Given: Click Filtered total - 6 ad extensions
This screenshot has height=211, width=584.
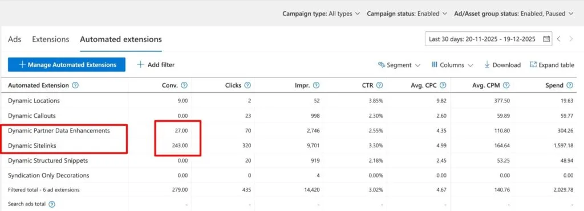Looking at the screenshot, I should [x=43, y=190].
